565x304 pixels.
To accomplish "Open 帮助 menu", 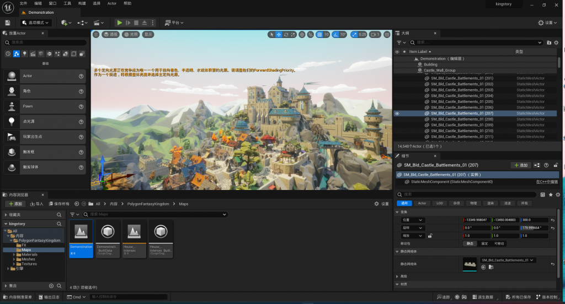I will [127, 3].
